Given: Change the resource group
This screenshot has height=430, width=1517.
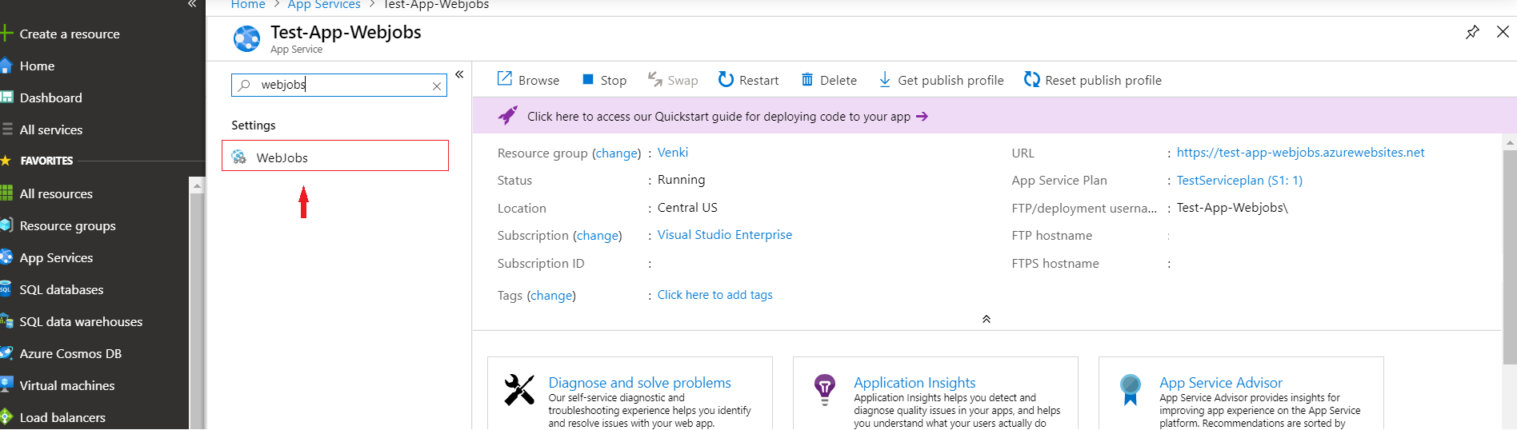Looking at the screenshot, I should click(616, 153).
